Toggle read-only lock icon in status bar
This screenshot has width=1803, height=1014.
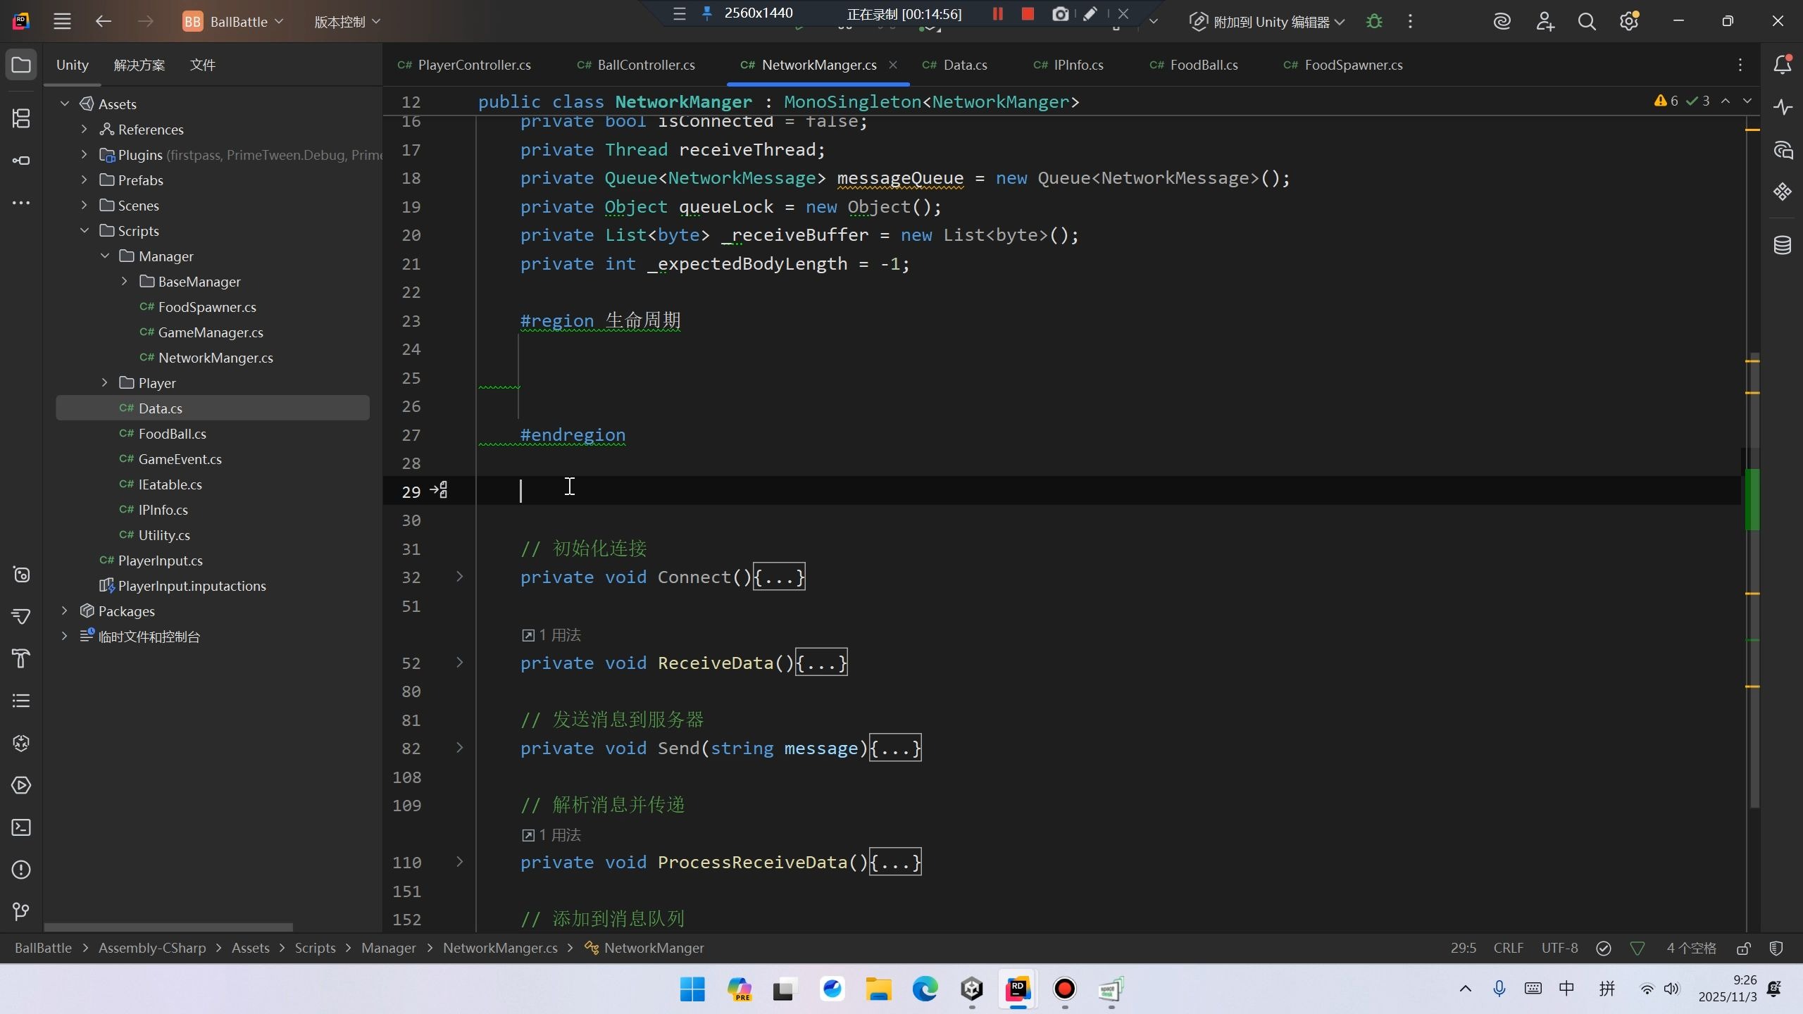[x=1743, y=949]
